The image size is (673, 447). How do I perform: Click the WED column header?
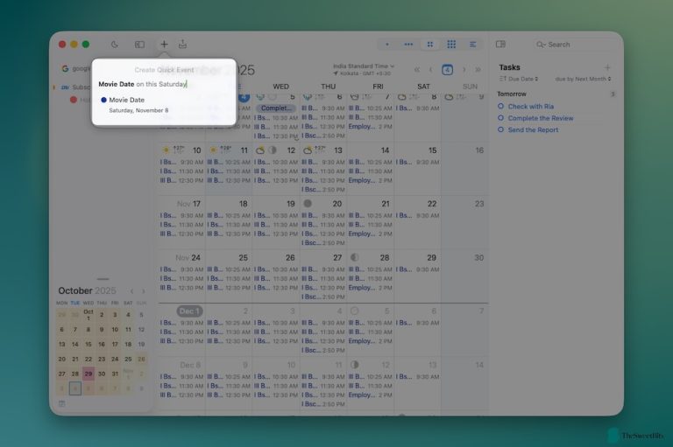tap(280, 87)
